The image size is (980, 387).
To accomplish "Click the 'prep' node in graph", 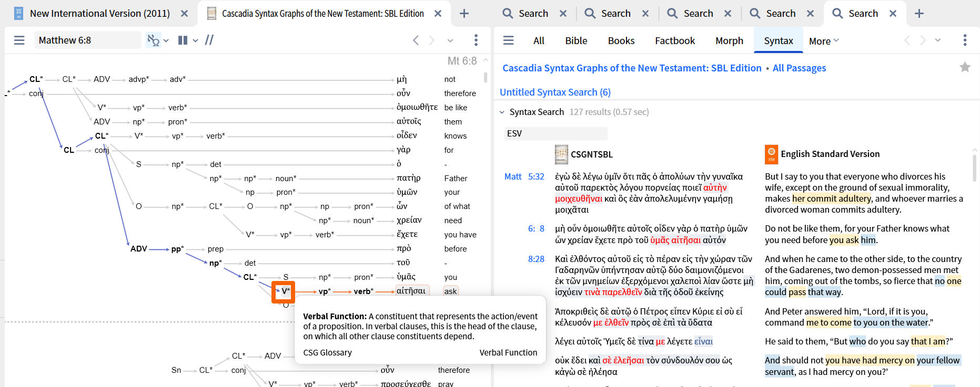I will coord(216,249).
